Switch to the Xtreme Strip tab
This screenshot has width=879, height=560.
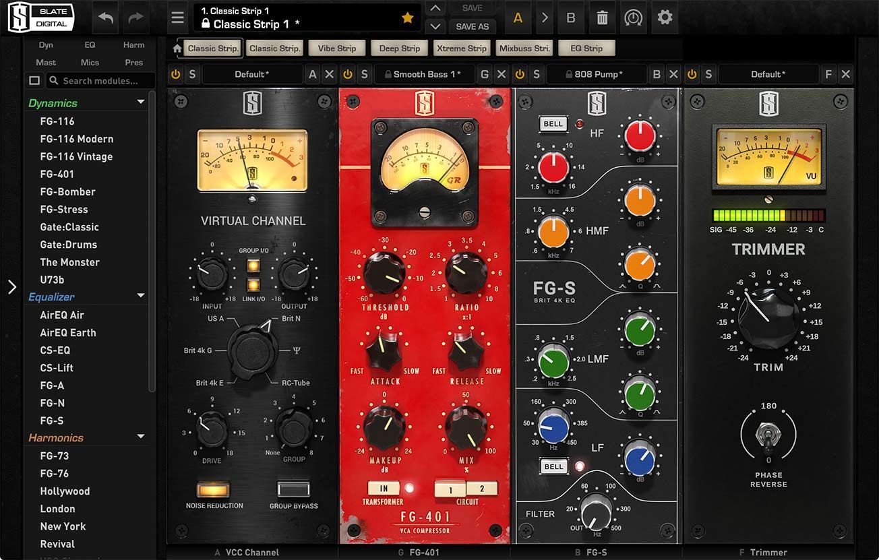(462, 49)
